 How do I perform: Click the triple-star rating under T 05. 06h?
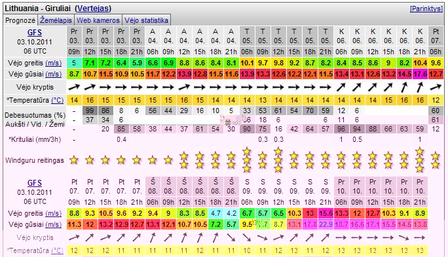(247, 160)
